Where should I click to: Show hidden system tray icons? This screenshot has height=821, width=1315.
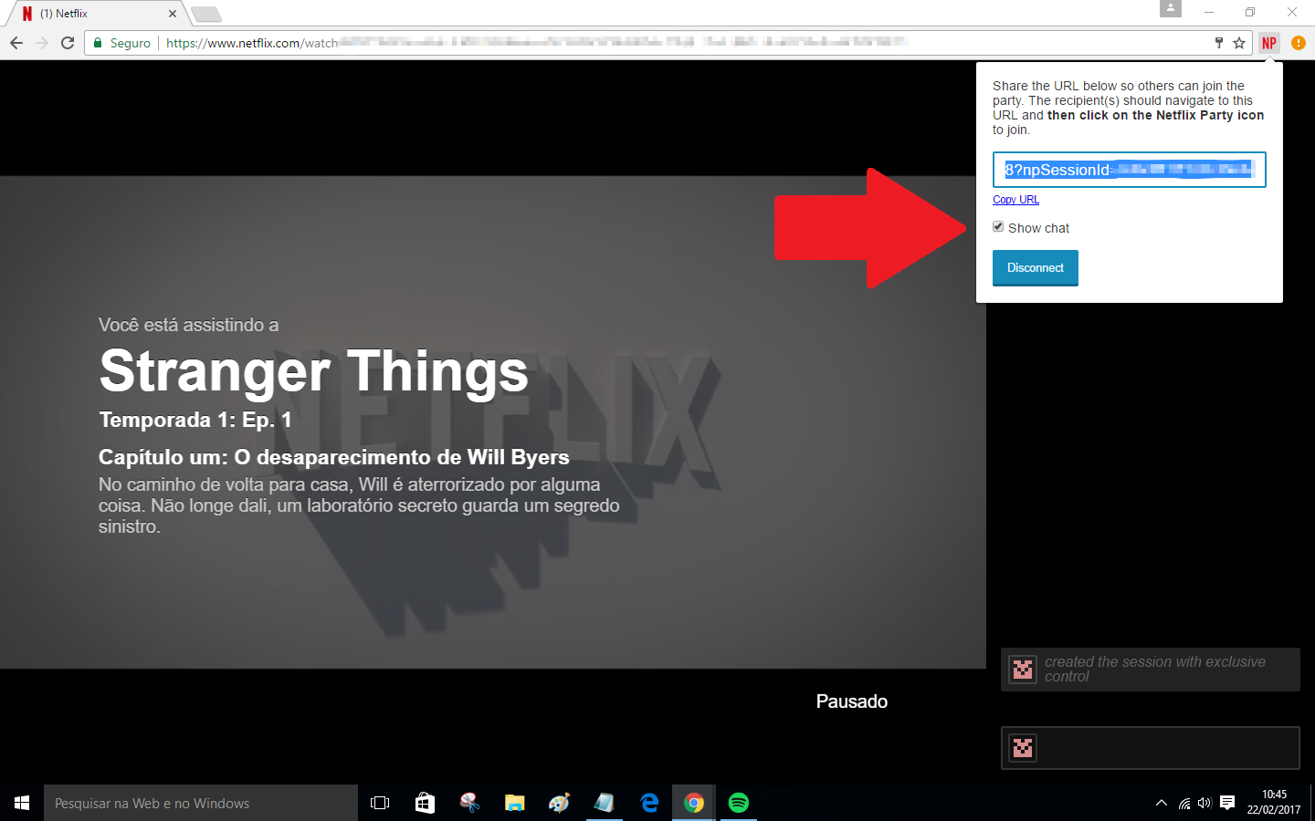tap(1162, 803)
